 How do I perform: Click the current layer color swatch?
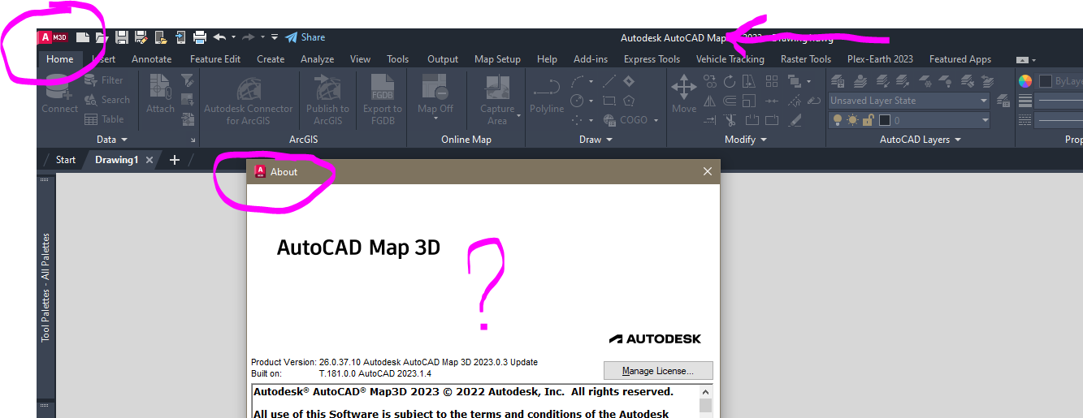click(885, 120)
